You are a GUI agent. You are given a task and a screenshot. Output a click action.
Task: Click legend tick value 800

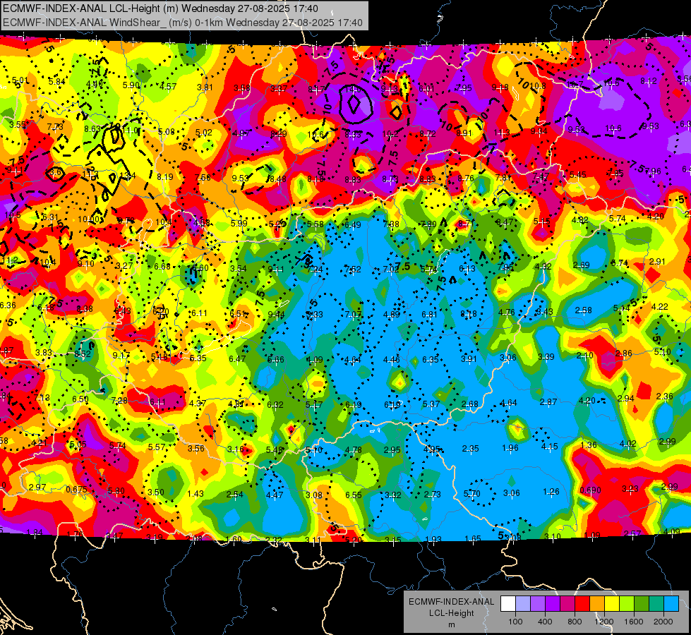(575, 622)
